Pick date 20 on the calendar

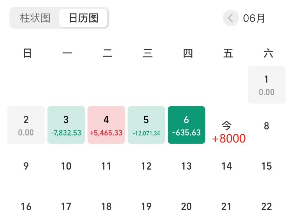click(x=186, y=206)
